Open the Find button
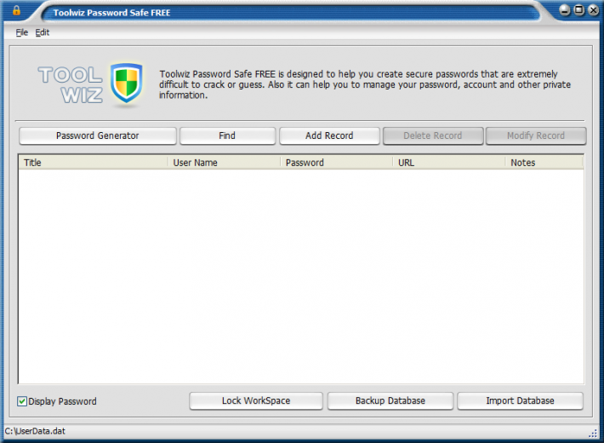This screenshot has height=443, width=604. coord(227,135)
